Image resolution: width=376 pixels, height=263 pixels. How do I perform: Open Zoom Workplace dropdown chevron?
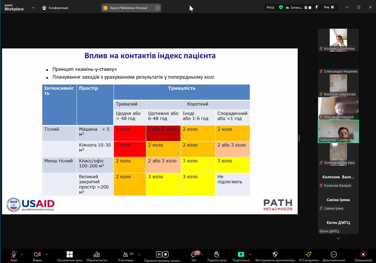pyautogui.click(x=33, y=8)
